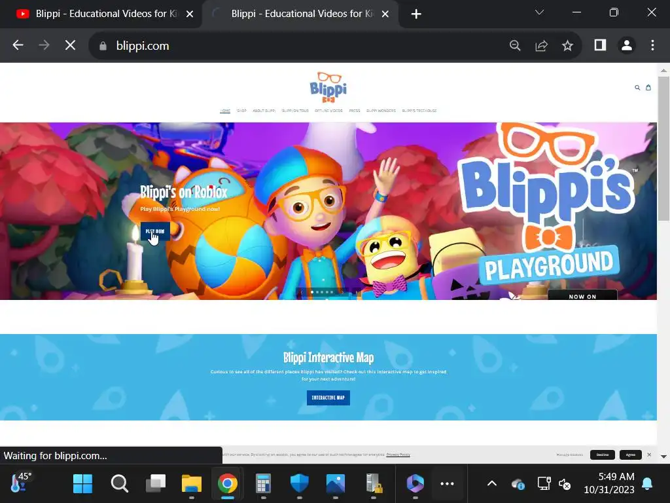This screenshot has height=503, width=670.
Task: Open the Chrome side panel
Action: tap(600, 45)
